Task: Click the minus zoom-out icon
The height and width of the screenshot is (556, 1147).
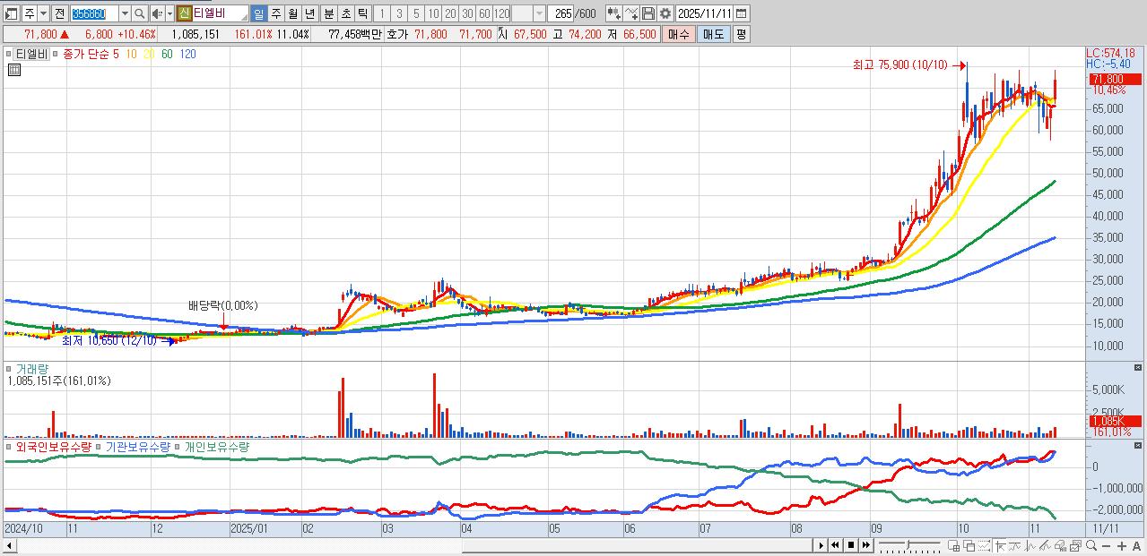Action: coord(1106,546)
